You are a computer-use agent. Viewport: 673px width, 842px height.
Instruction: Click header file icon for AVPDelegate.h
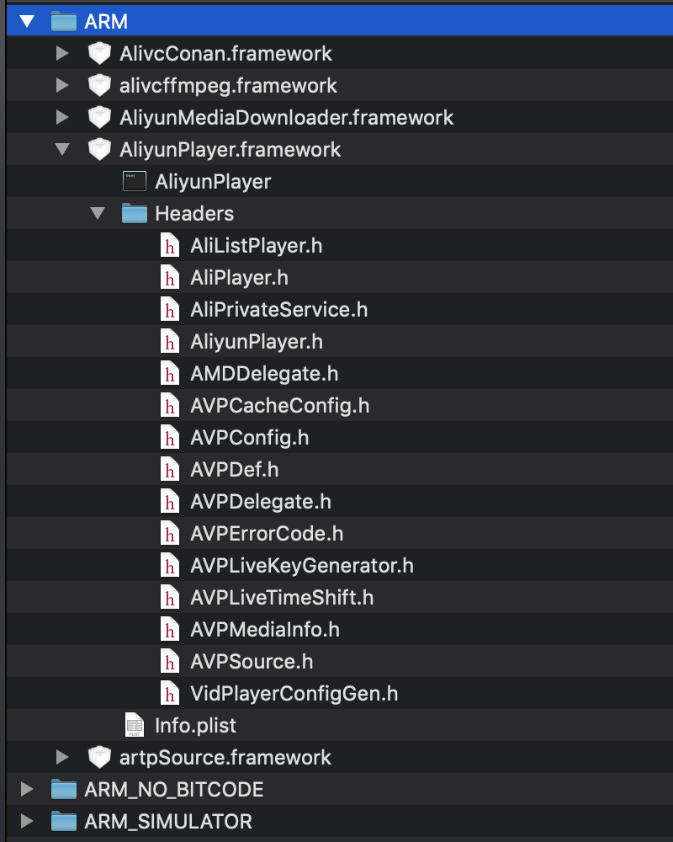click(170, 502)
